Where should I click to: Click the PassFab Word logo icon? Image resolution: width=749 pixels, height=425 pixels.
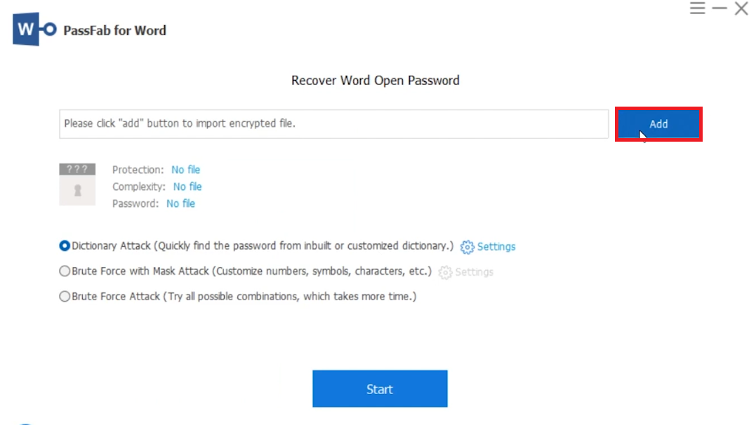[34, 30]
